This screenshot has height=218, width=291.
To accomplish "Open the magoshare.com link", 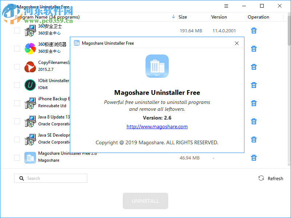I will pos(157,126).
